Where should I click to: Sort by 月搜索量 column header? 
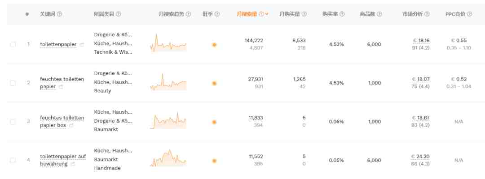247,14
